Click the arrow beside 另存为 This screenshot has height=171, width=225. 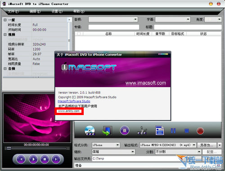pyautogui.click(x=220, y=145)
